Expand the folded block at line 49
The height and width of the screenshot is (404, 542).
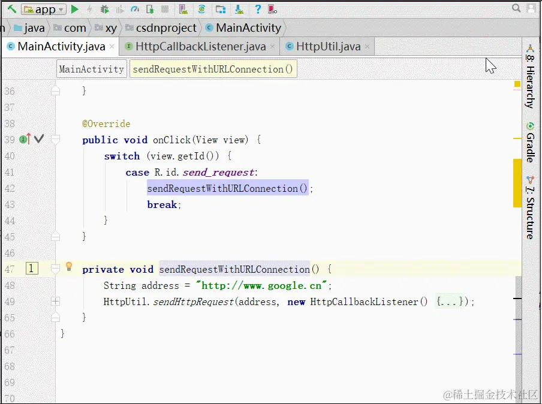55,302
